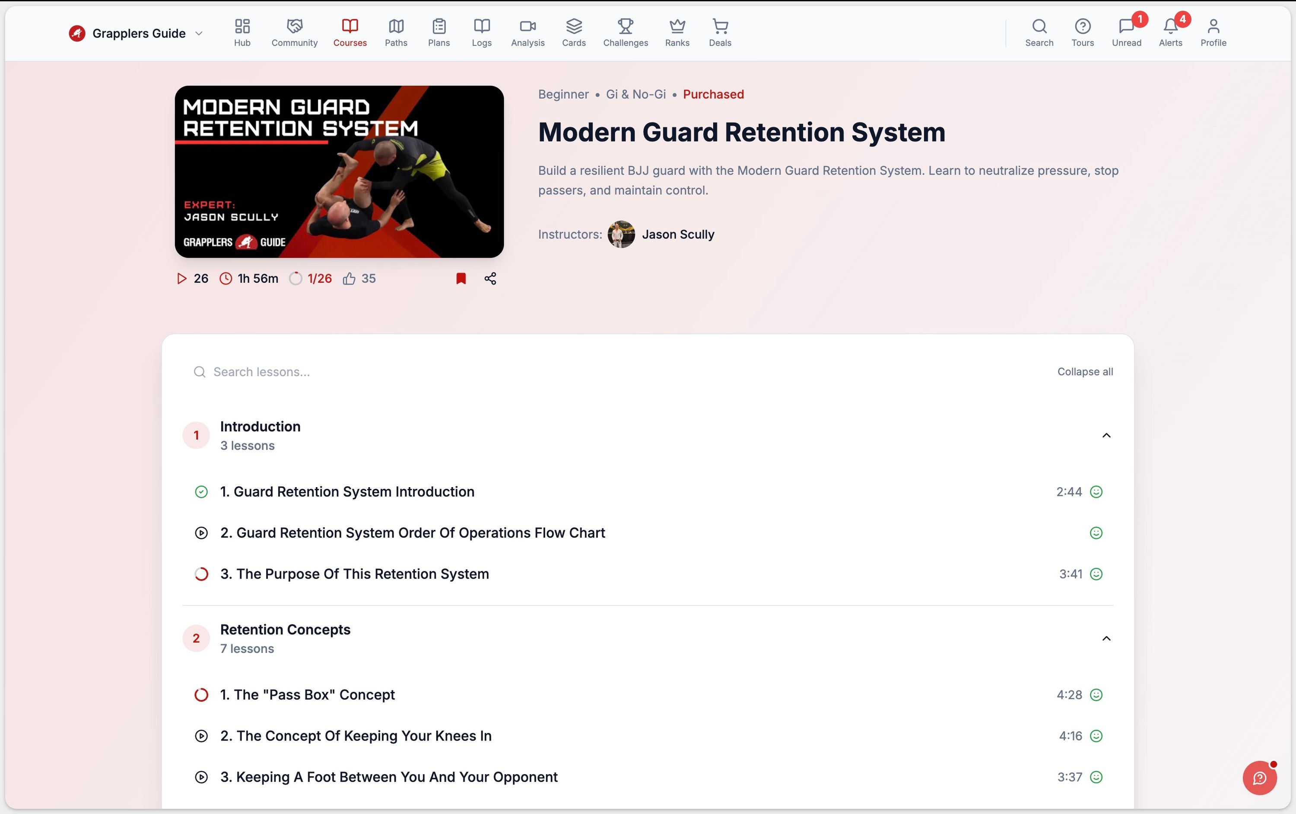The image size is (1296, 814).
Task: Click Collapse all sections
Action: pos(1085,372)
